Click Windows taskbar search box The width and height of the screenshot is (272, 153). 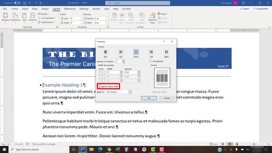(x=39, y=149)
